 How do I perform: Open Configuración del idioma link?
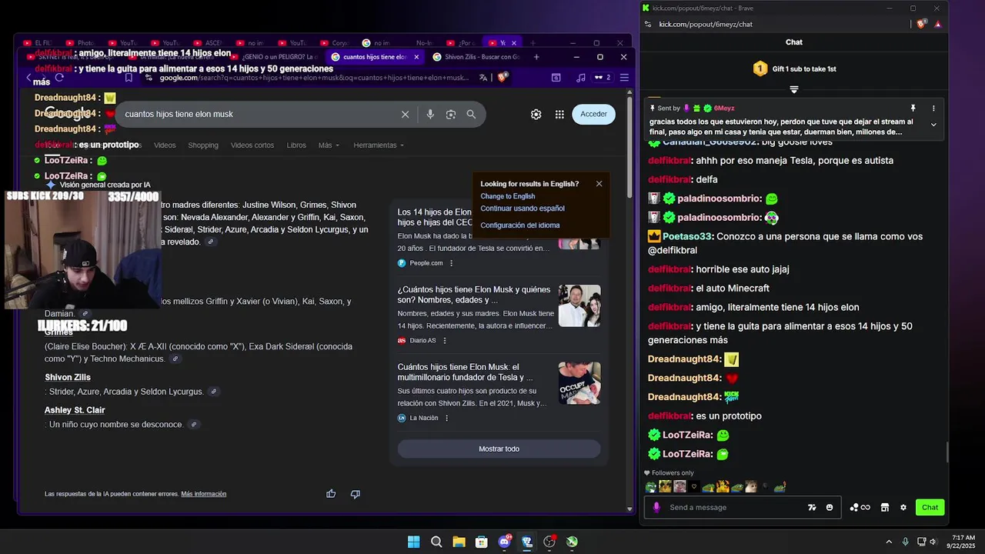pos(520,225)
